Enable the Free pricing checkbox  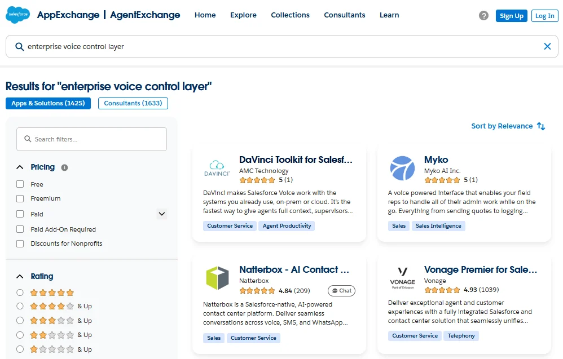pyautogui.click(x=20, y=184)
